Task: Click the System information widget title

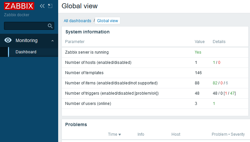Action: click(x=87, y=32)
